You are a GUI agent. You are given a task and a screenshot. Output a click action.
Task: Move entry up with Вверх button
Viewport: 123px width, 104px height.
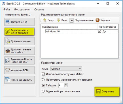(49, 20)
